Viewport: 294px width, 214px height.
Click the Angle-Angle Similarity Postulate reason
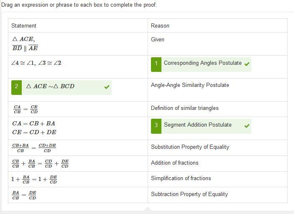coord(190,85)
